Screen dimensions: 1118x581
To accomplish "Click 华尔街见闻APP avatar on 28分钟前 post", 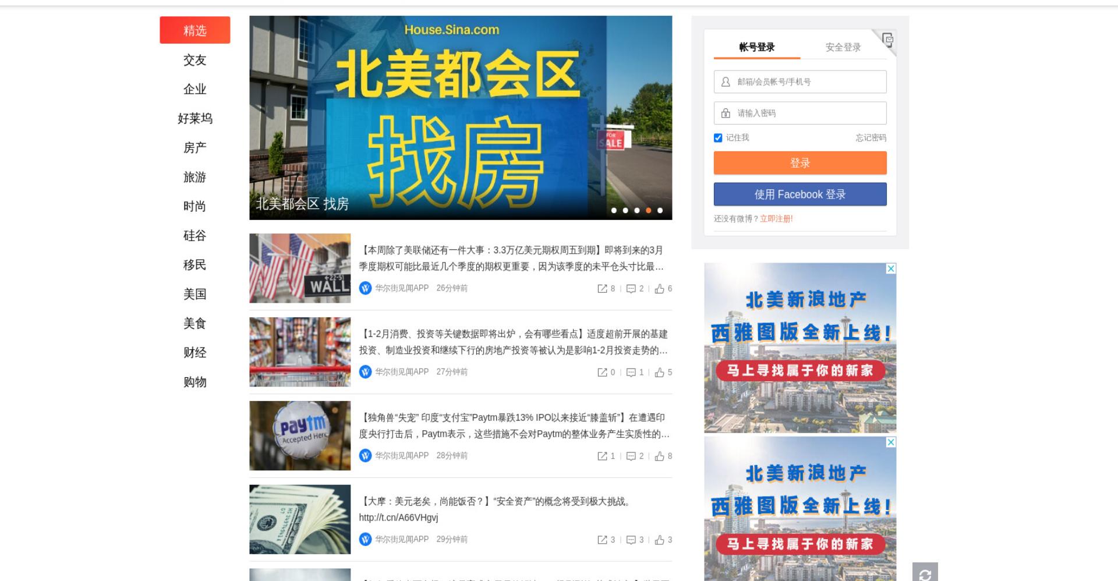I will pos(365,456).
